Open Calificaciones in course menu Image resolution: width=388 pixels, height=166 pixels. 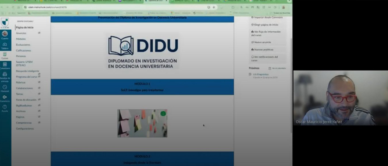coord(24,50)
